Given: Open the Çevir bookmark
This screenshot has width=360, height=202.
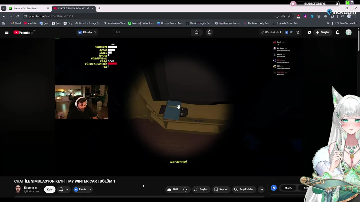Looking at the screenshot, I should tap(44, 23).
